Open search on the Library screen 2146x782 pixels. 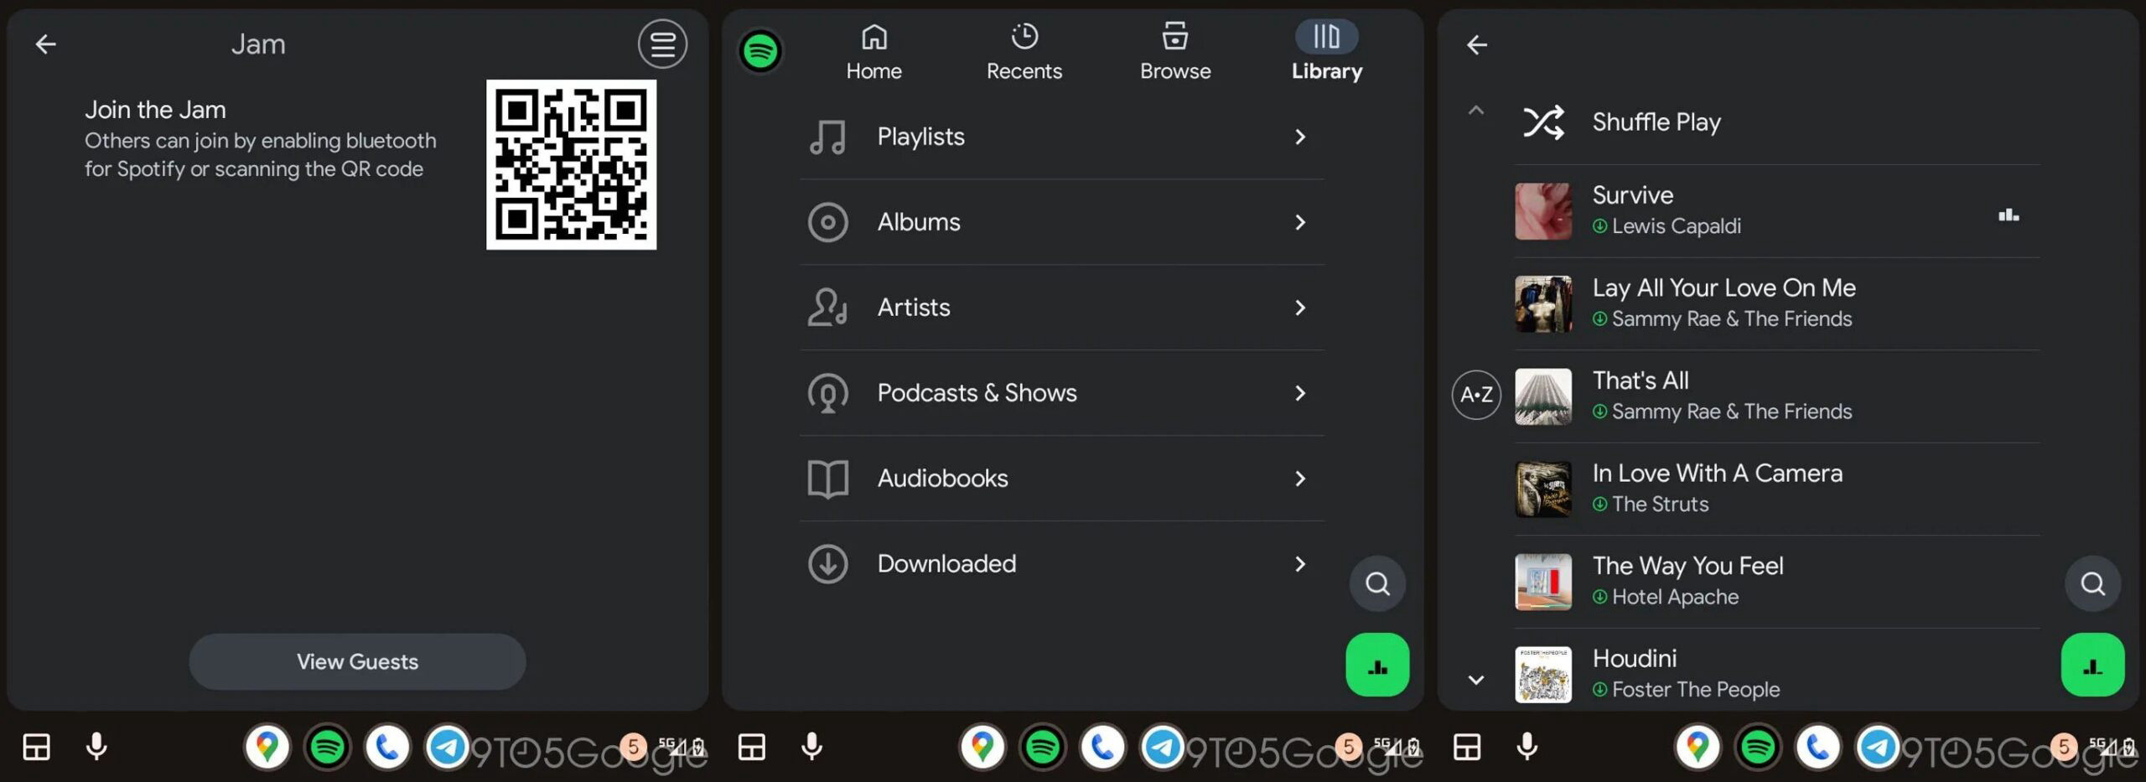coord(1377,583)
